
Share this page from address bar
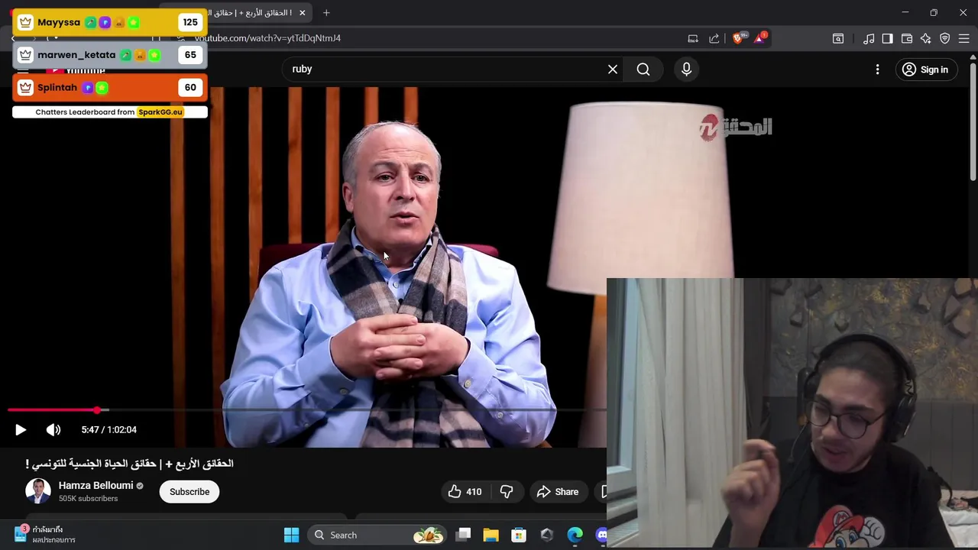point(714,38)
